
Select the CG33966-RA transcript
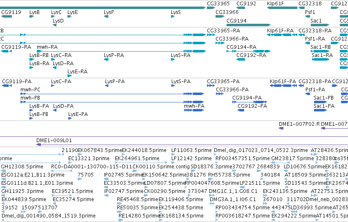coord(220,43)
